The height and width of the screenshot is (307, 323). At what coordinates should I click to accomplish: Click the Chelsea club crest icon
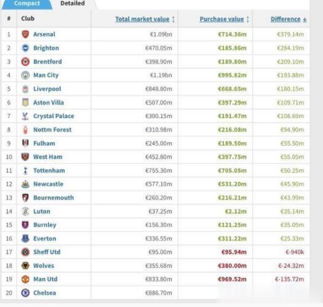[x=25, y=293]
